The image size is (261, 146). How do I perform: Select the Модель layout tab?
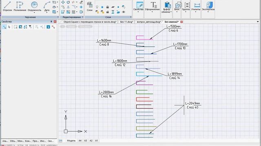click(x=71, y=141)
